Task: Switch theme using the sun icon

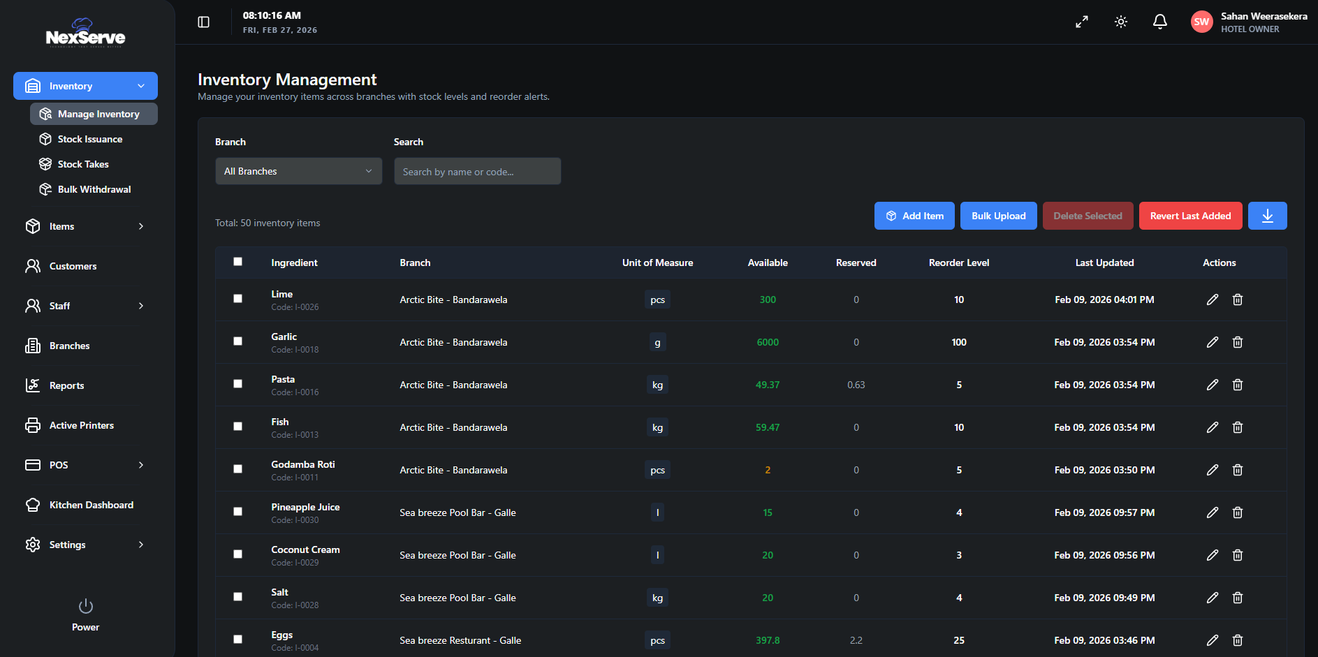Action: click(1120, 22)
